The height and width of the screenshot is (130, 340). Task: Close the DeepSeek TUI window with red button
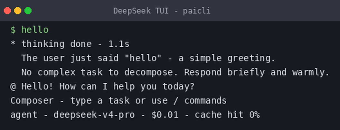pyautogui.click(x=7, y=11)
